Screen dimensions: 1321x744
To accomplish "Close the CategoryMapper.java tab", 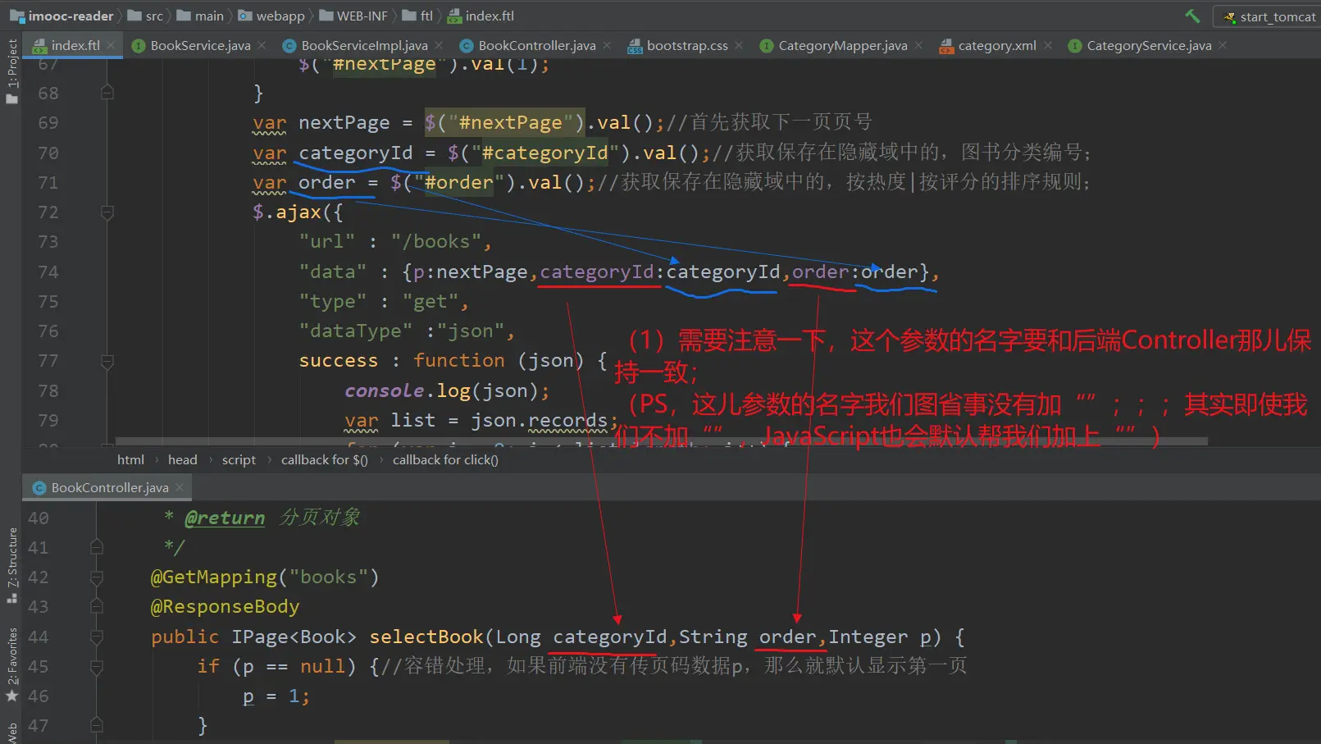I will coord(918,45).
